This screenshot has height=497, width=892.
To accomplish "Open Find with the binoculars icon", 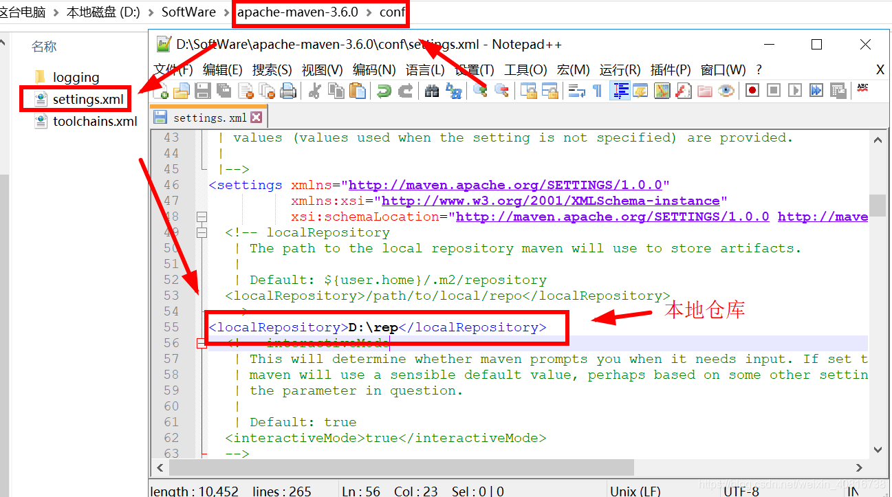I will coord(432,91).
